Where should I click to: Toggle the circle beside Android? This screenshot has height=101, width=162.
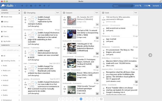(x=19, y=80)
